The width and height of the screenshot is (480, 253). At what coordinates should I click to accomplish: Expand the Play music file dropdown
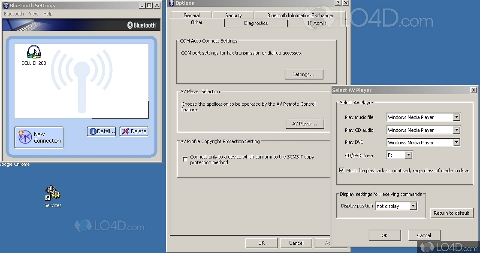[x=457, y=117]
